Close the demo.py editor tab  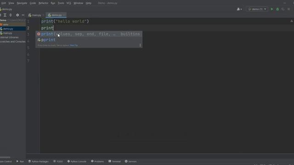click(x=64, y=15)
